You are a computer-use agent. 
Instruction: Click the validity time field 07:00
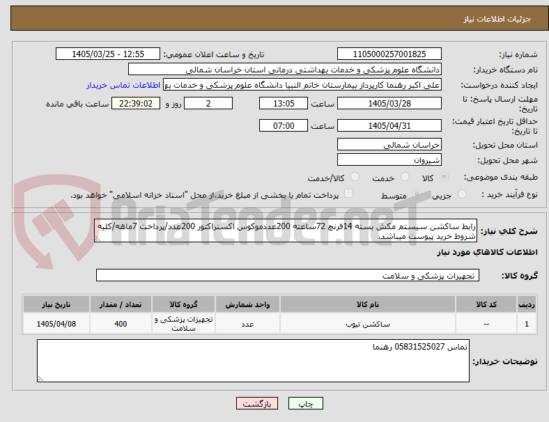(284, 125)
